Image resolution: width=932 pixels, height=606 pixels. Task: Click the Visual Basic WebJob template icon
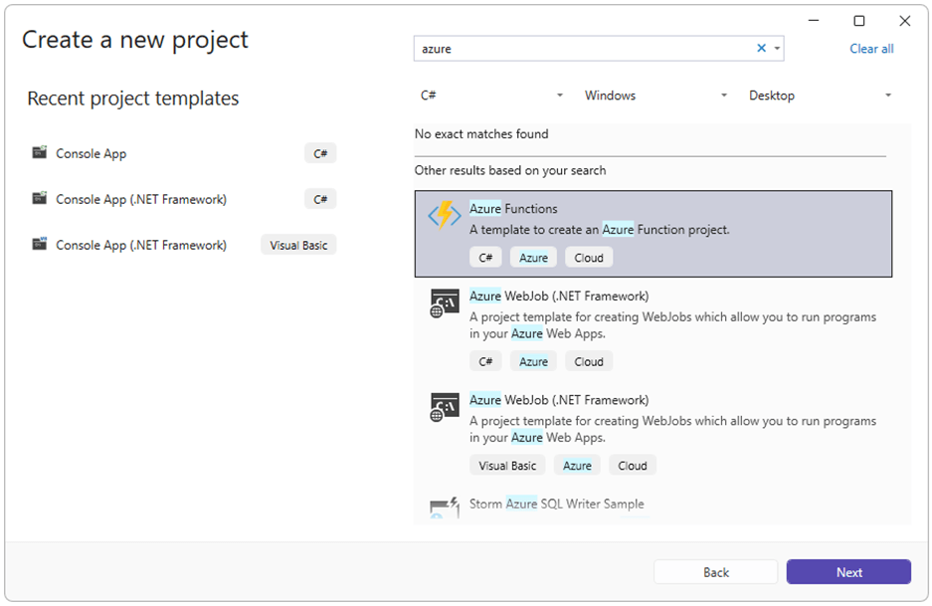(444, 407)
